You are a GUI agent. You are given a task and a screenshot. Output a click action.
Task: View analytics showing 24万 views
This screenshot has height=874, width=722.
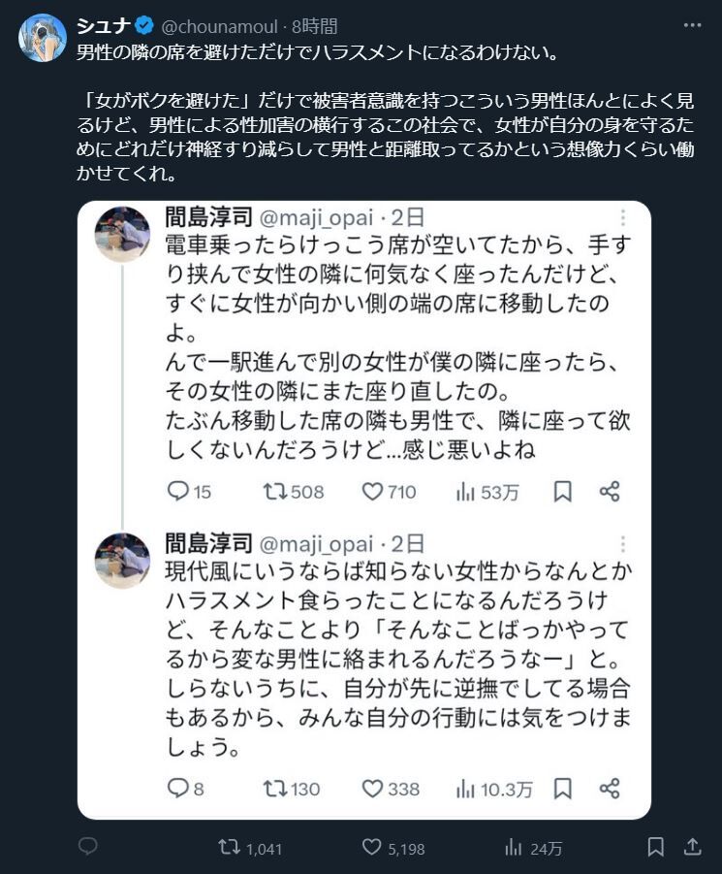[x=515, y=847]
